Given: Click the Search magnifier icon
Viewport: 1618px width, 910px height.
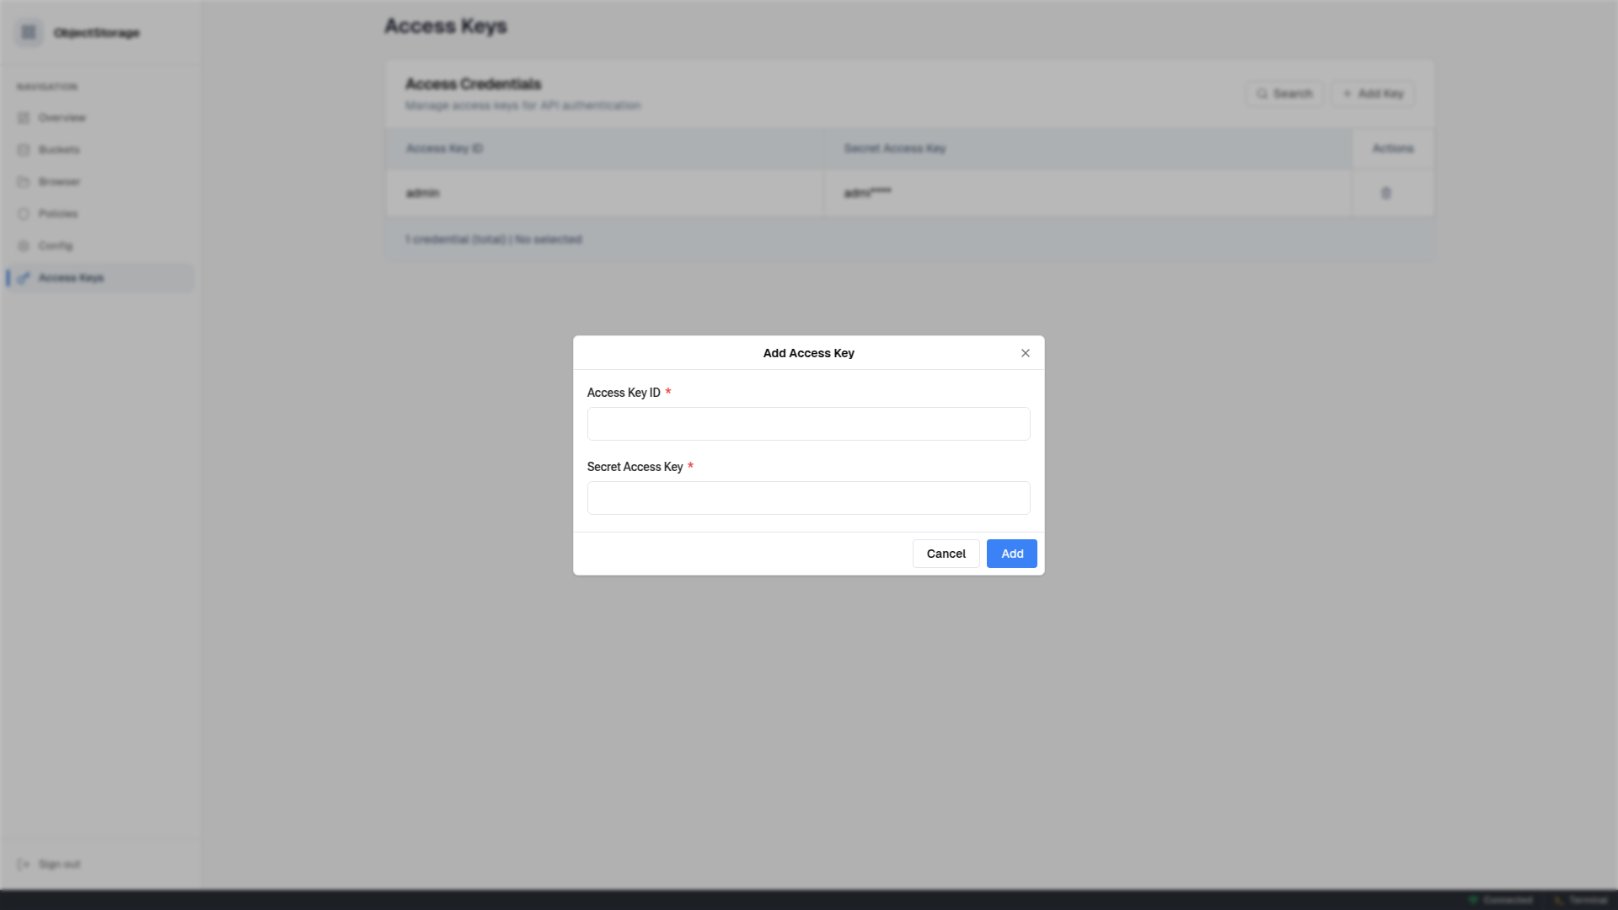Looking at the screenshot, I should [x=1261, y=94].
